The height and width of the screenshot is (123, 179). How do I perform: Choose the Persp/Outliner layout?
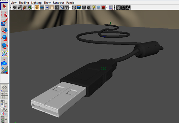click(4, 104)
